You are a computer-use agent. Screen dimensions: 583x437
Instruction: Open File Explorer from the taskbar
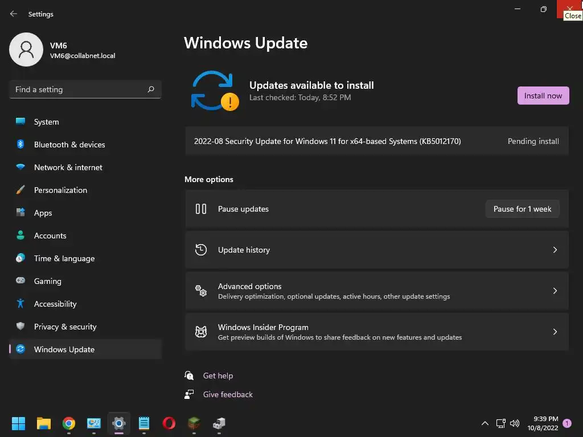click(43, 423)
